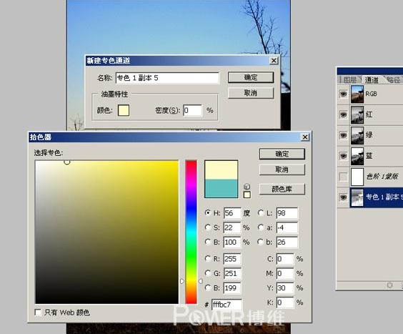This screenshot has height=334, width=403.
Task: Enable 只有 Web 颜色 checkbox
Action: click(x=38, y=313)
